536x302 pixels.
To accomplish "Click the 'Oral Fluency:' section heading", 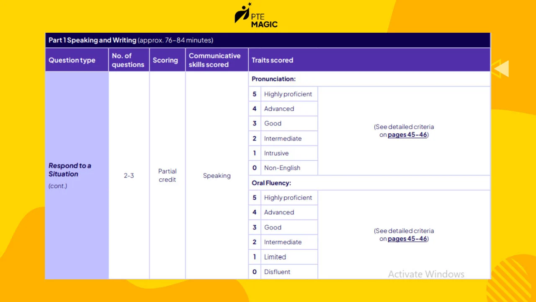I will [271, 183].
